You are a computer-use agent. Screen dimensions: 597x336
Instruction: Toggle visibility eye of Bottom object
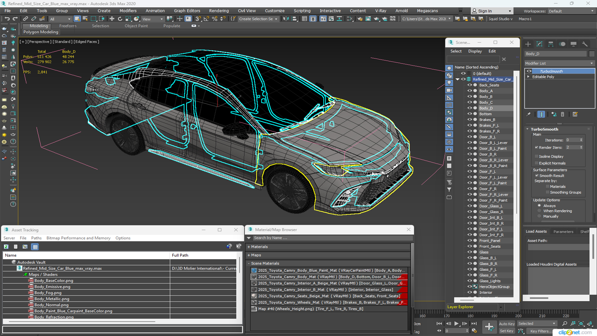(470, 114)
